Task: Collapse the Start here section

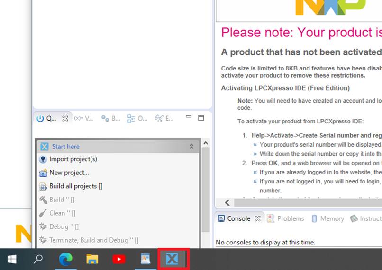Action: (191, 147)
